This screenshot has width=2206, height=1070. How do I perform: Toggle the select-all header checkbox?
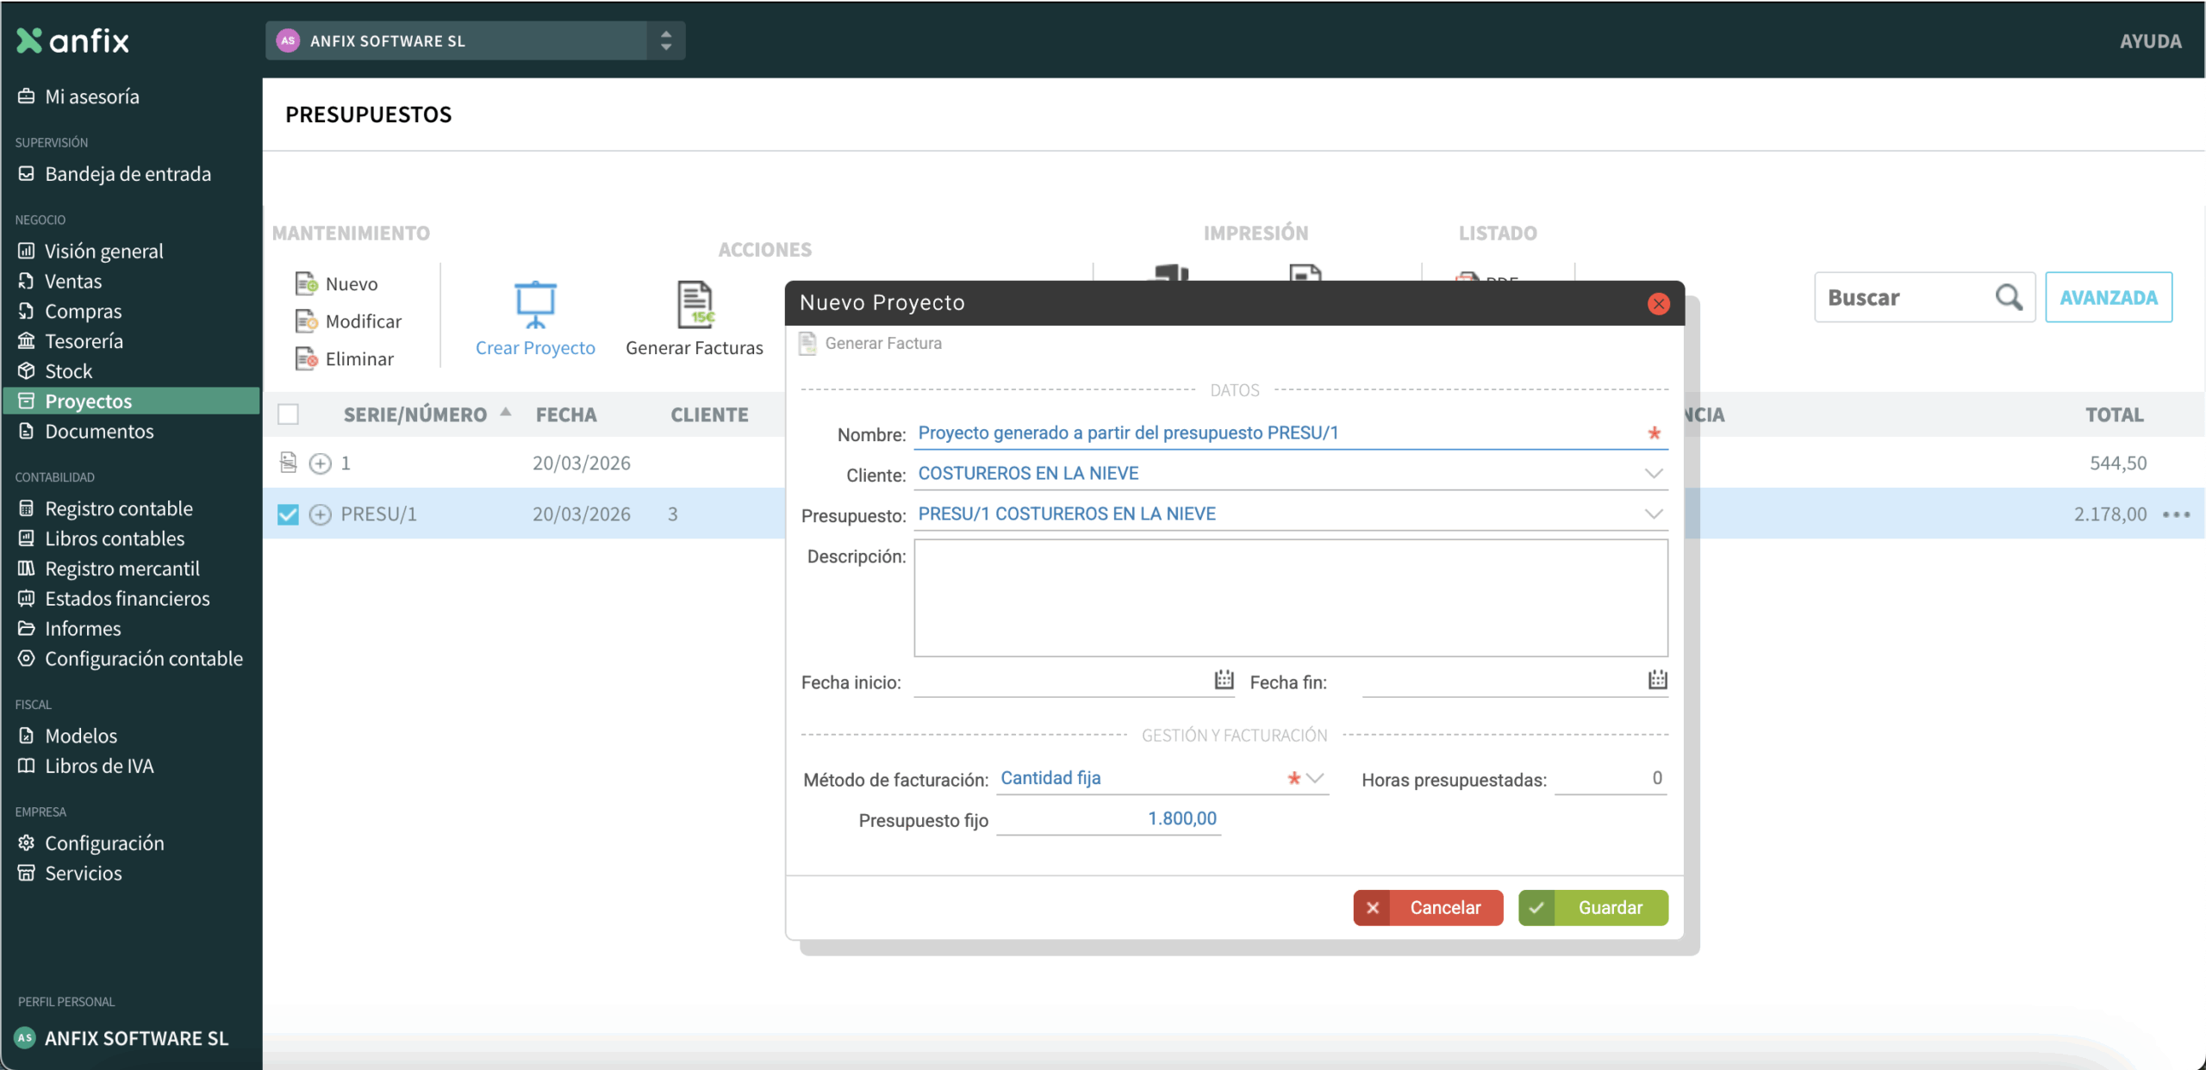tap(288, 414)
